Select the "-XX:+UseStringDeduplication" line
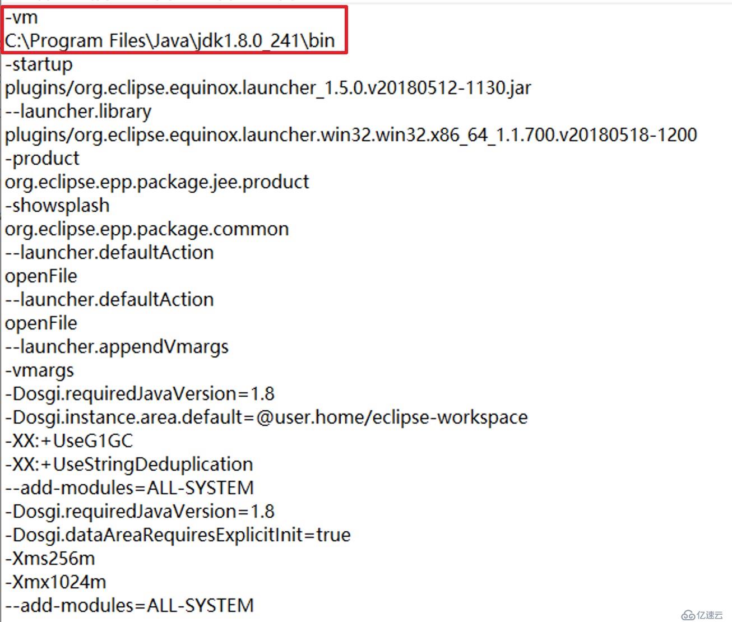This screenshot has height=622, width=732. tap(129, 465)
